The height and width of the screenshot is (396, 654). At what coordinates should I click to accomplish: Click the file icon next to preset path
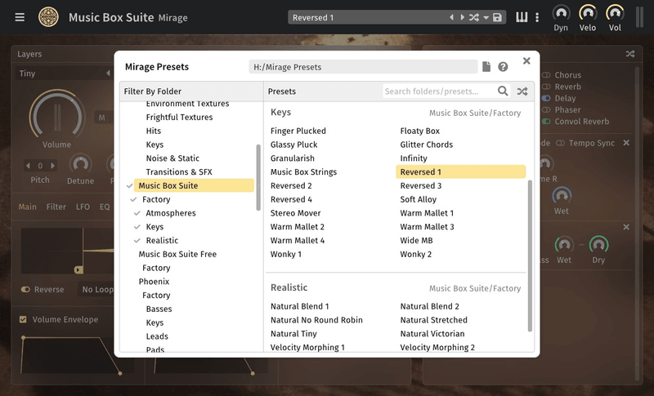[x=486, y=67]
